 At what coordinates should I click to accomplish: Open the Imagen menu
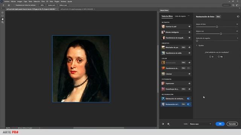[x=20, y=1]
